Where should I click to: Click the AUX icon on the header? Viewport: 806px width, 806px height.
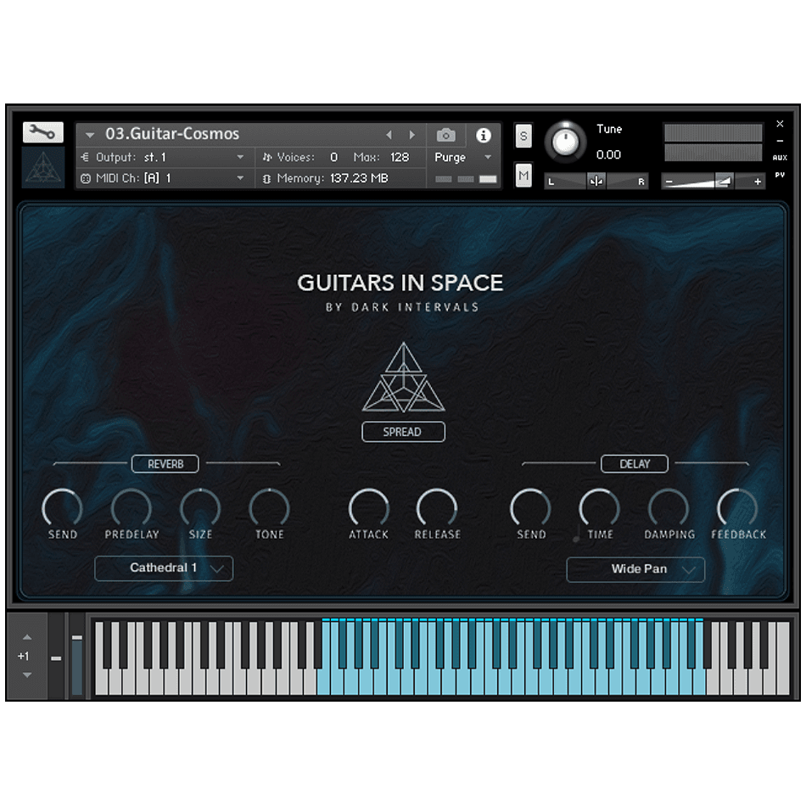781,157
